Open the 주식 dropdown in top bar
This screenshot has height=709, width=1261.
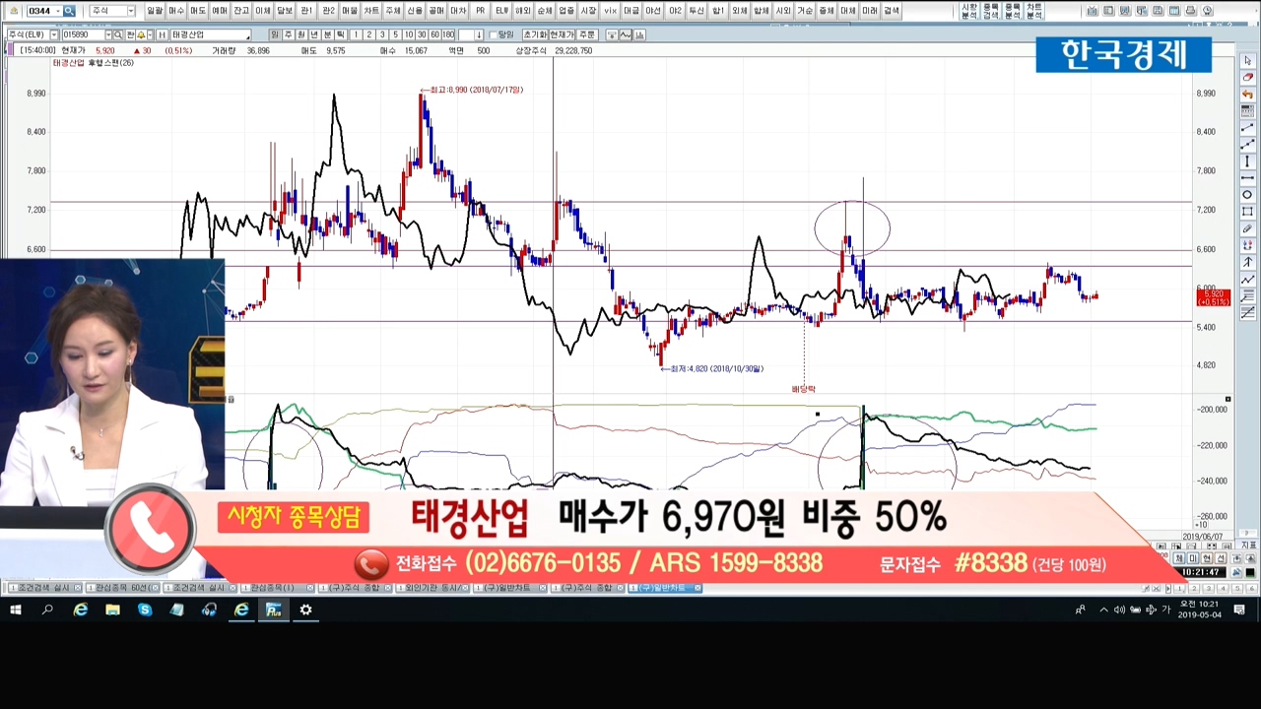point(130,11)
